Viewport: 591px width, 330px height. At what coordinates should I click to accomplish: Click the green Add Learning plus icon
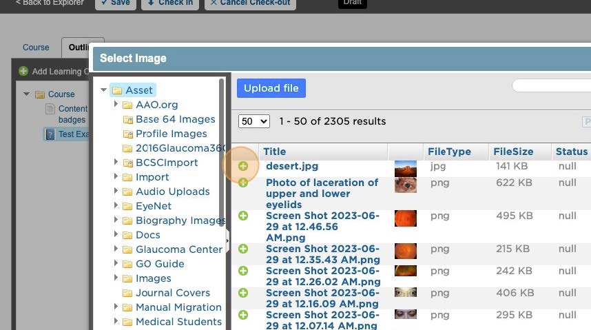(23, 71)
